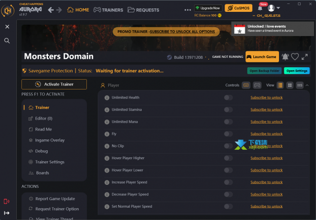This screenshot has height=220, width=316.
Task: Click Launch Game button
Action: pos(262,57)
